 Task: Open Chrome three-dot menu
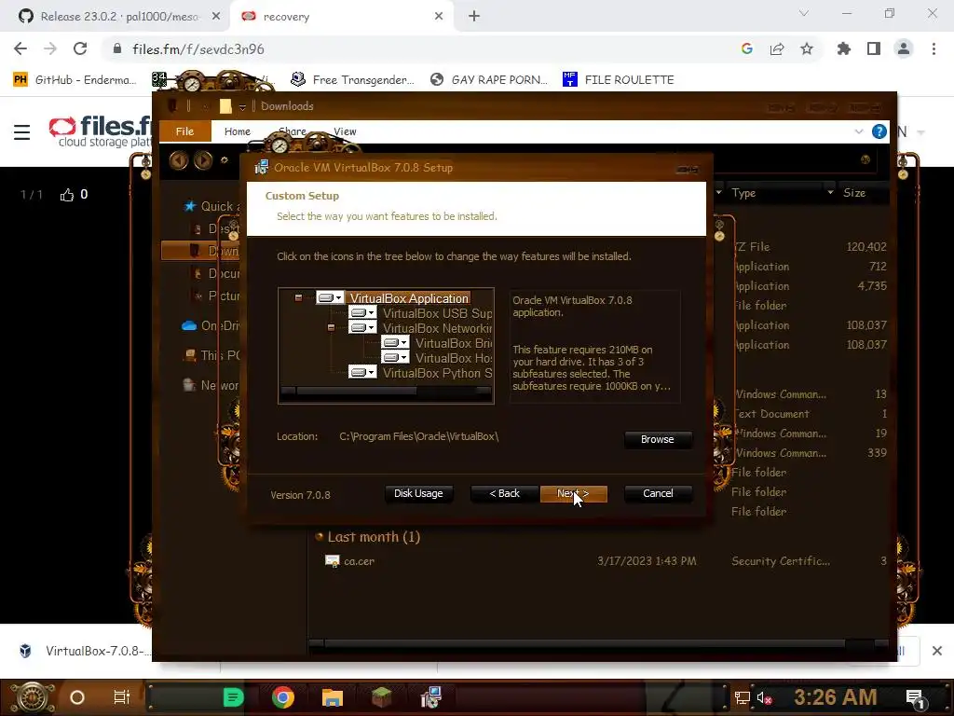tap(934, 48)
